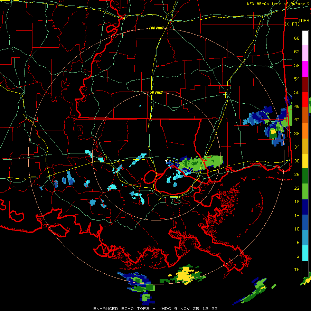Image resolution: width=311 pixels, height=311 pixels.
Task: Click the legend value 30
Action: (x=297, y=161)
